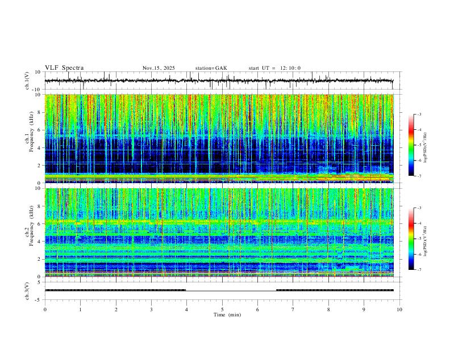Screen dimensions: 450x347
Task: Click the date "Nov.15, 2025"
Action: tap(159, 68)
